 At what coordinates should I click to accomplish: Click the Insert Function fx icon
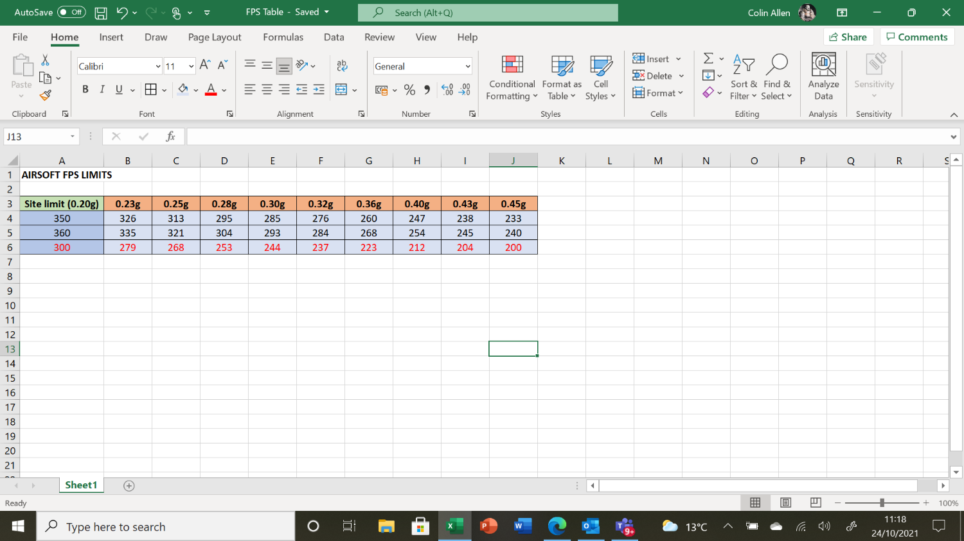170,136
